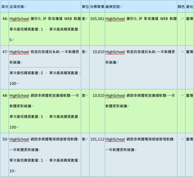
Task: Click 軟體更新維護 in row 48 brand model
Action: [x=116, y=106]
